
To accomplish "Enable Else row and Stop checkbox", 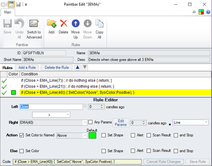I will click(x=176, y=151).
